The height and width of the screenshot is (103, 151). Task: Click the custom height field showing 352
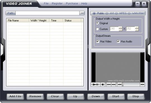click(131, 29)
